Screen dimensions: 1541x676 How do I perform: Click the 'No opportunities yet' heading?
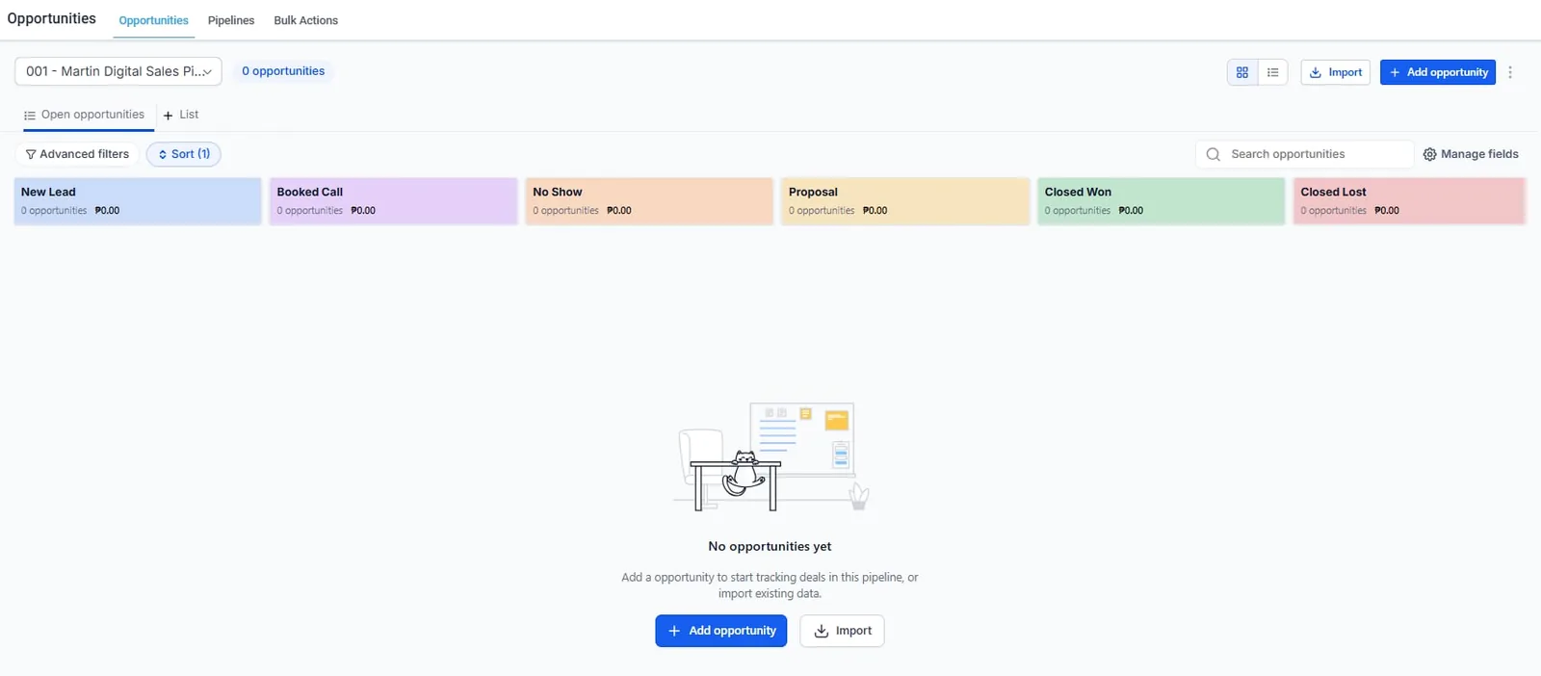pyautogui.click(x=770, y=546)
